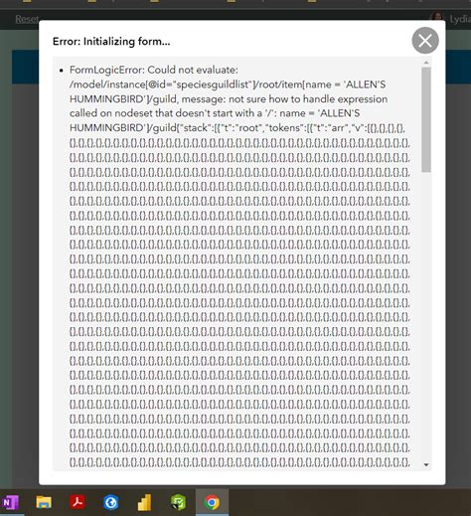
Task: Switch to Google Chrome on the taskbar
Action: [x=212, y=503]
